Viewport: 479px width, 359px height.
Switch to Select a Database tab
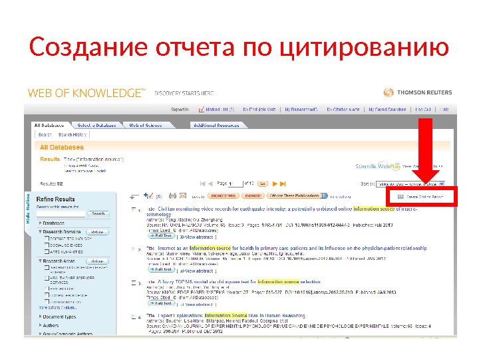pyautogui.click(x=96, y=125)
